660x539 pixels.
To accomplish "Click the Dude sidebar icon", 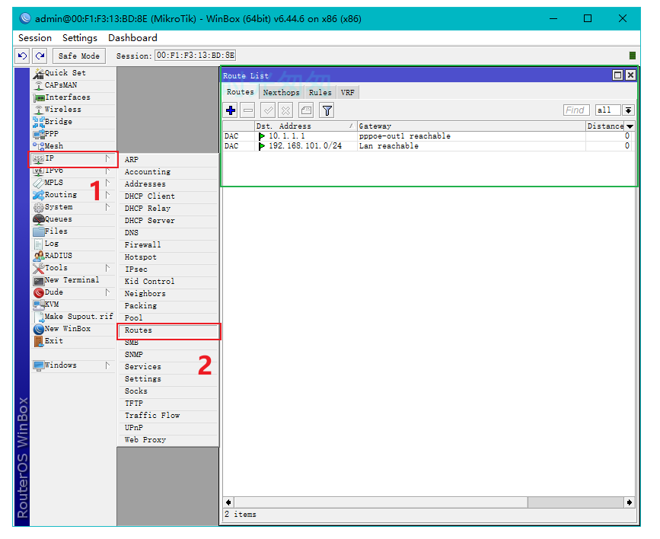I will pyautogui.click(x=38, y=292).
